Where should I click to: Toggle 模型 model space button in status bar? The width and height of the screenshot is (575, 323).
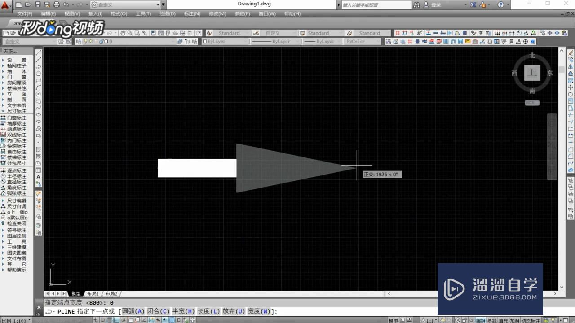(x=393, y=320)
